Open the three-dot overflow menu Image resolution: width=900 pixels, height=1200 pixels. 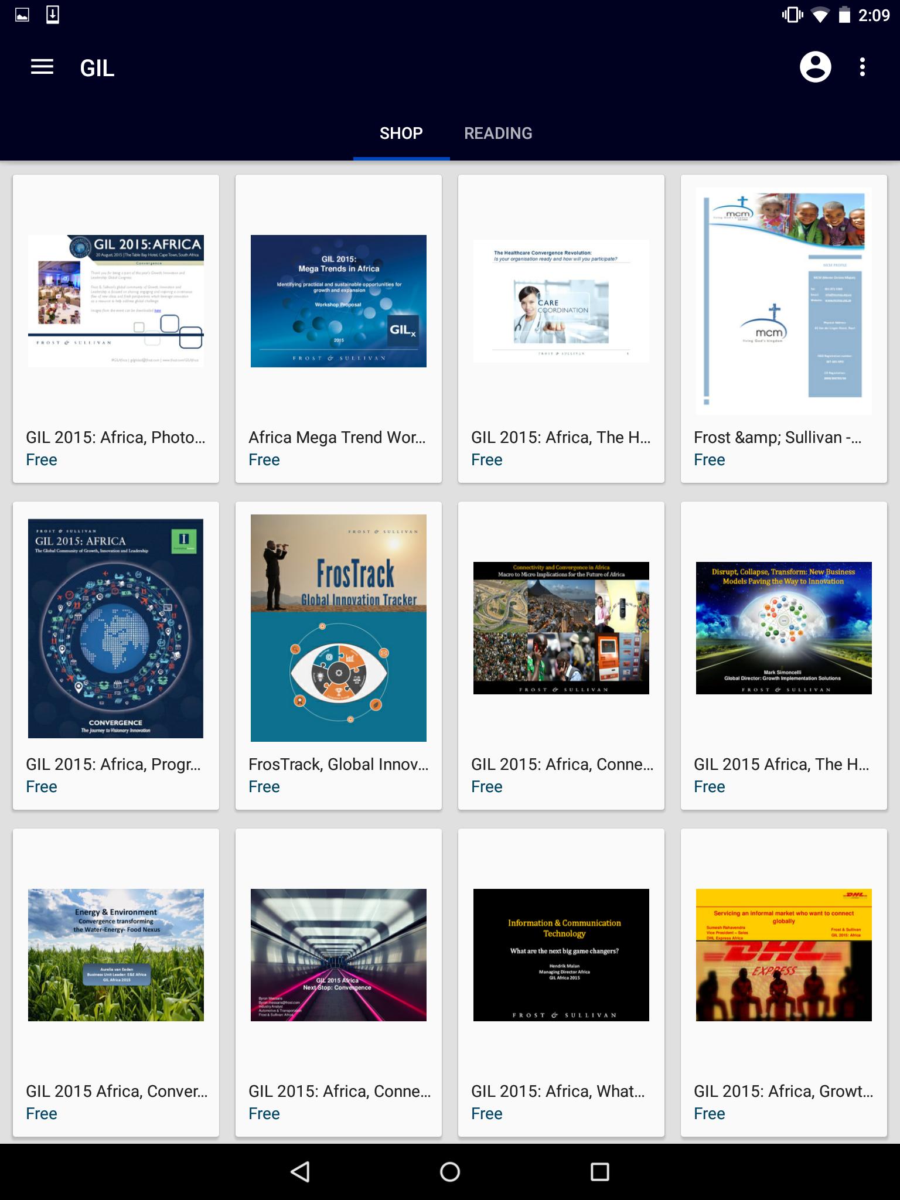point(862,67)
